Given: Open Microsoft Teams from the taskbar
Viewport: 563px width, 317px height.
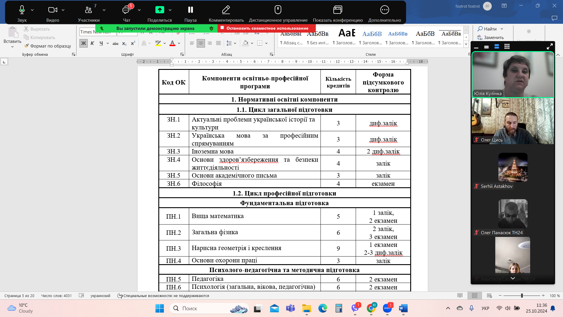Looking at the screenshot, I should (290, 308).
